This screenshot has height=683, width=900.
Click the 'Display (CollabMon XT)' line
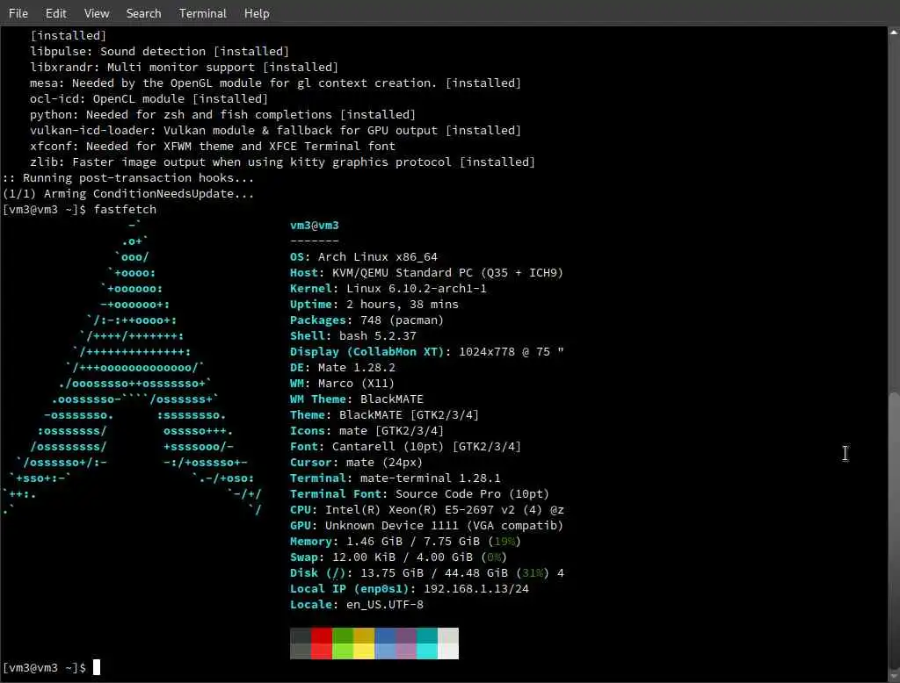[427, 351]
